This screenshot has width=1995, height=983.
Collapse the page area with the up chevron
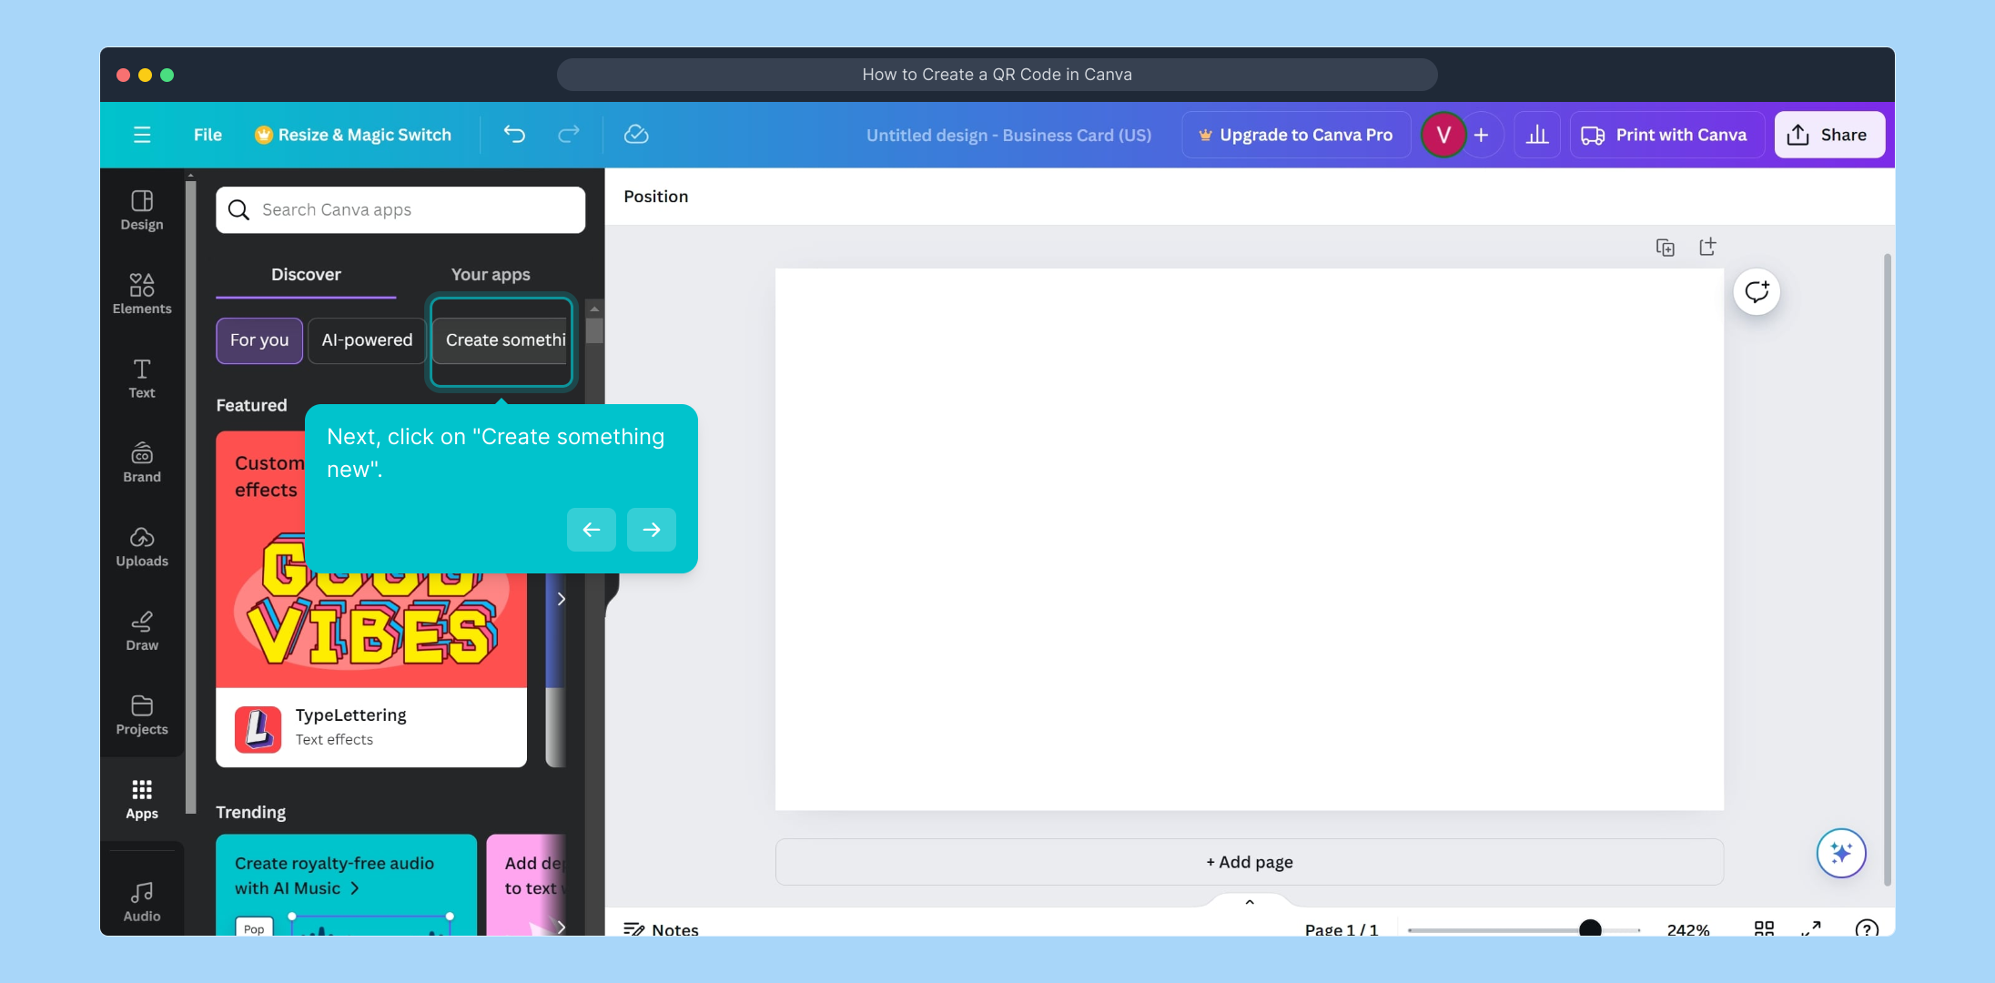[x=1249, y=902]
